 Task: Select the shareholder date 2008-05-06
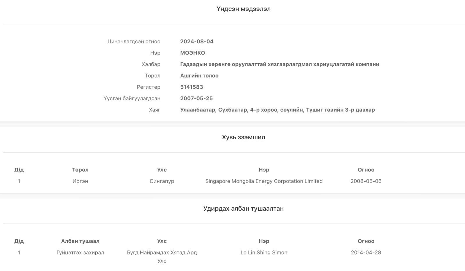[366, 181]
